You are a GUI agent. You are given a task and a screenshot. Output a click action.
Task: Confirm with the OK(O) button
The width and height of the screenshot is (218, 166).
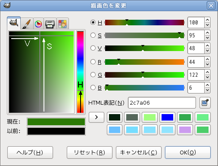(188, 152)
